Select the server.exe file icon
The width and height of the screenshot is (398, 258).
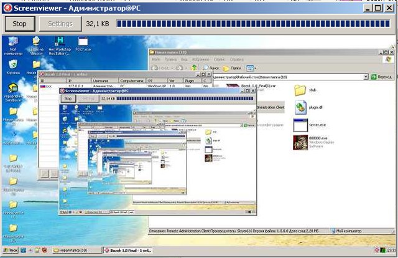(x=300, y=125)
